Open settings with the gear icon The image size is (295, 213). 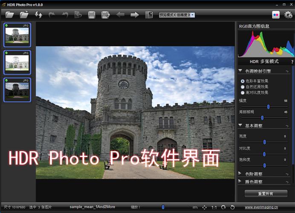pos(289,15)
